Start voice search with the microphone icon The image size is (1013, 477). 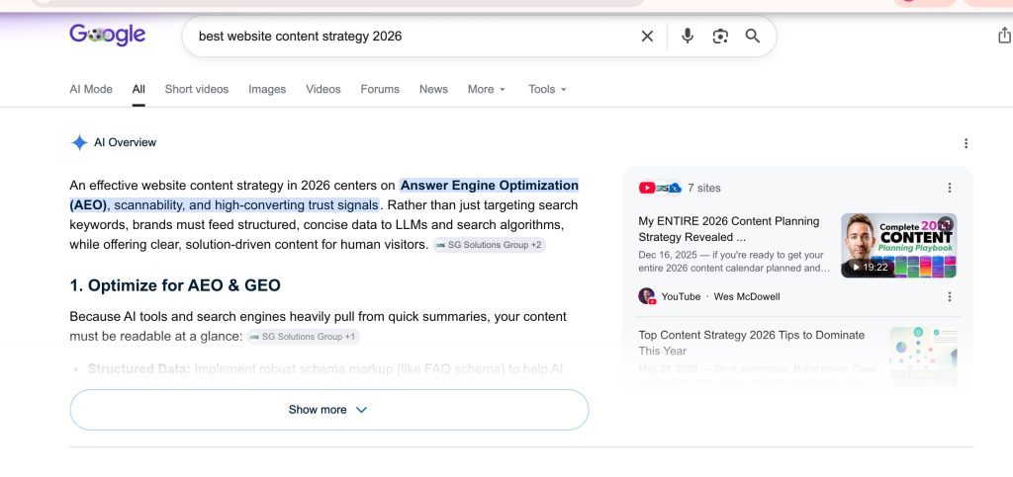pyautogui.click(x=688, y=37)
